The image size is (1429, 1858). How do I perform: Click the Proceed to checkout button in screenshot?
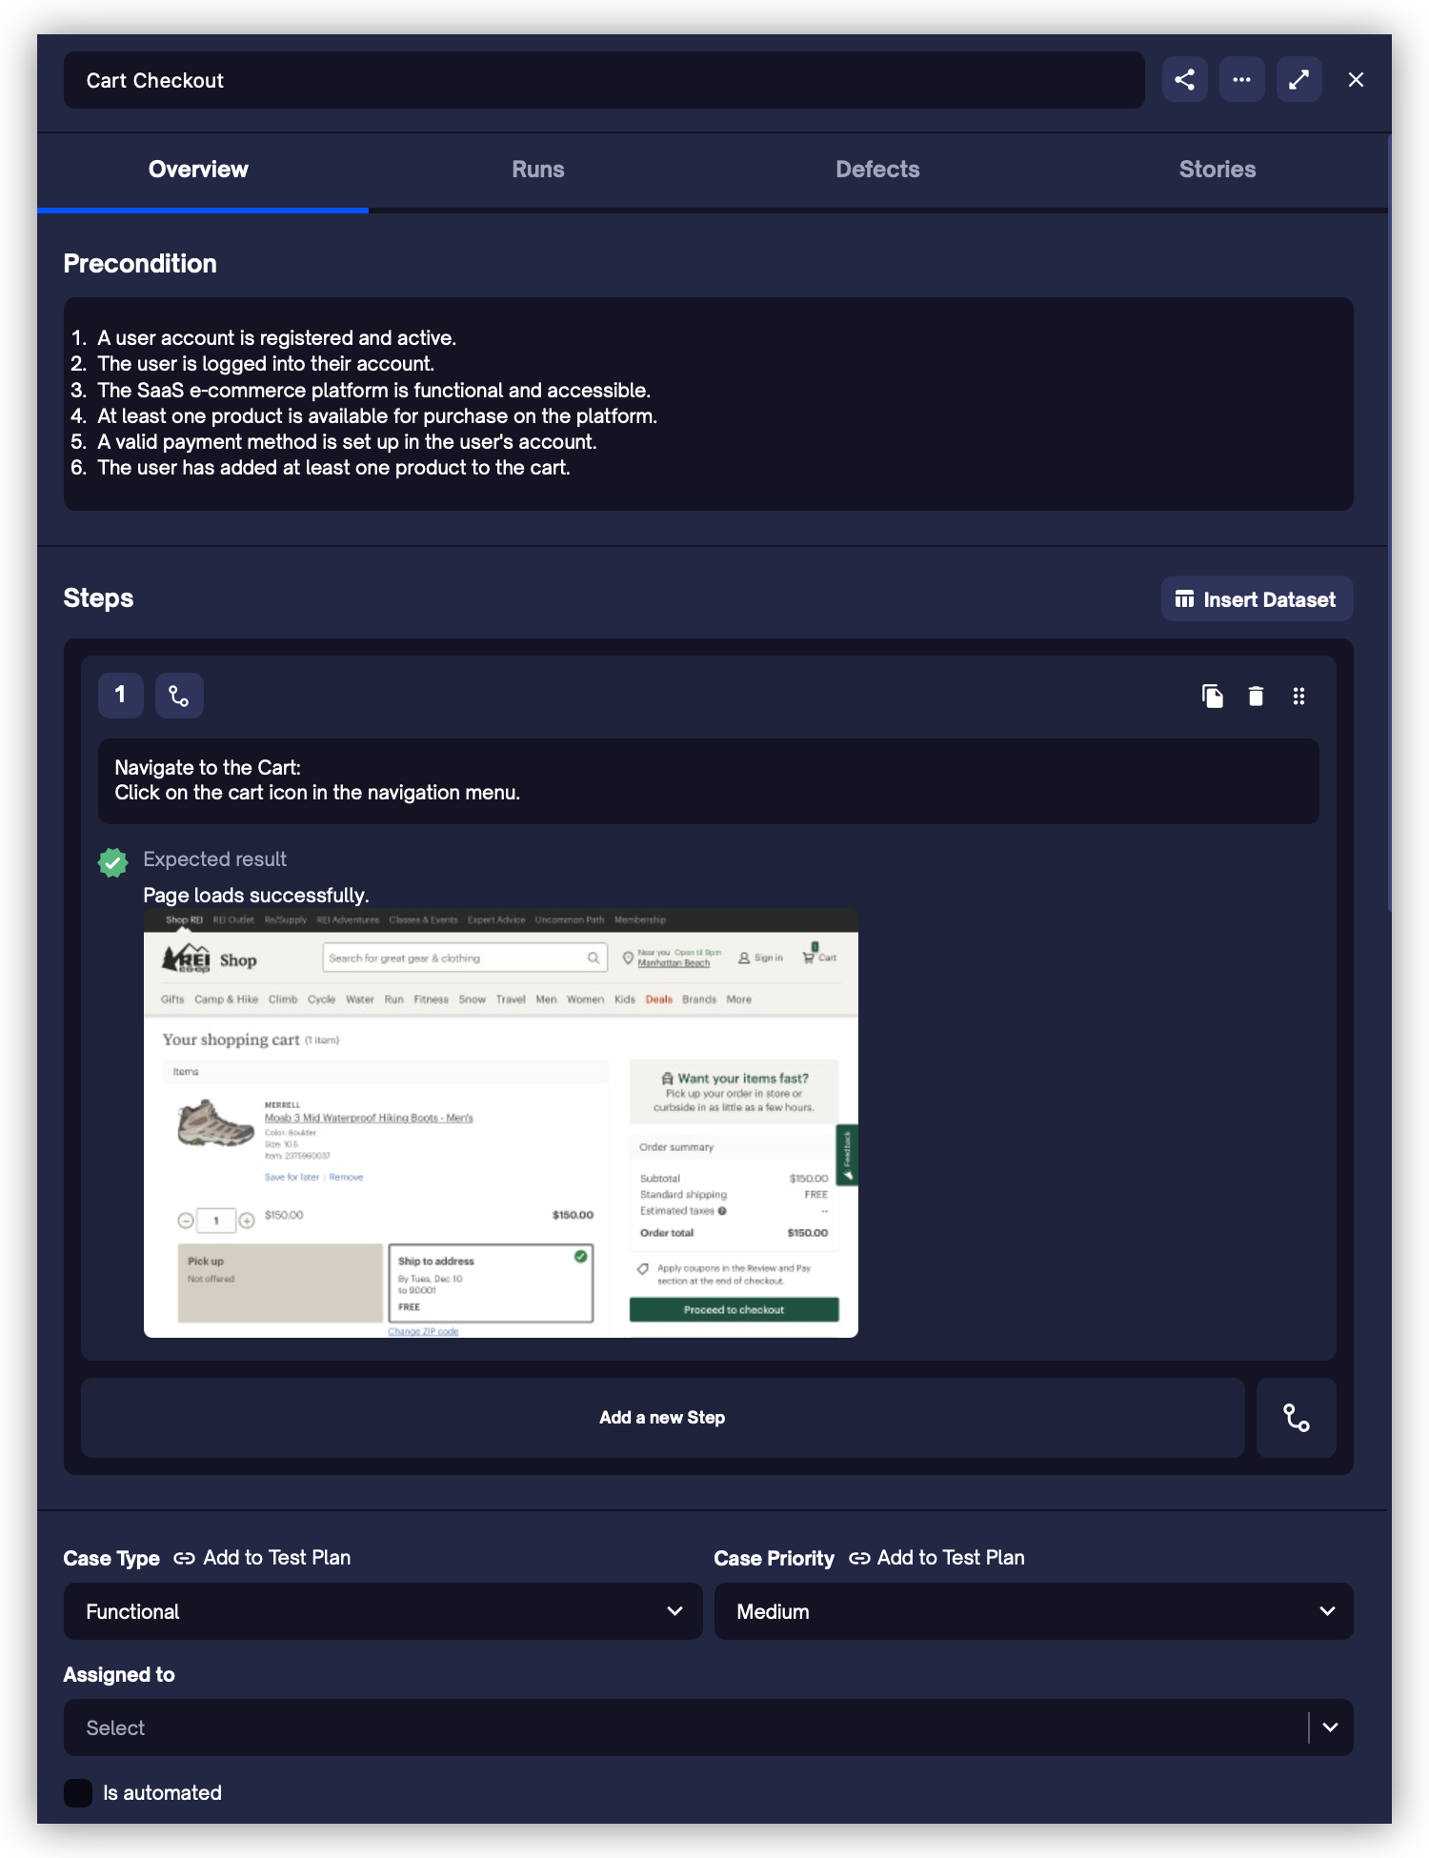point(734,1309)
